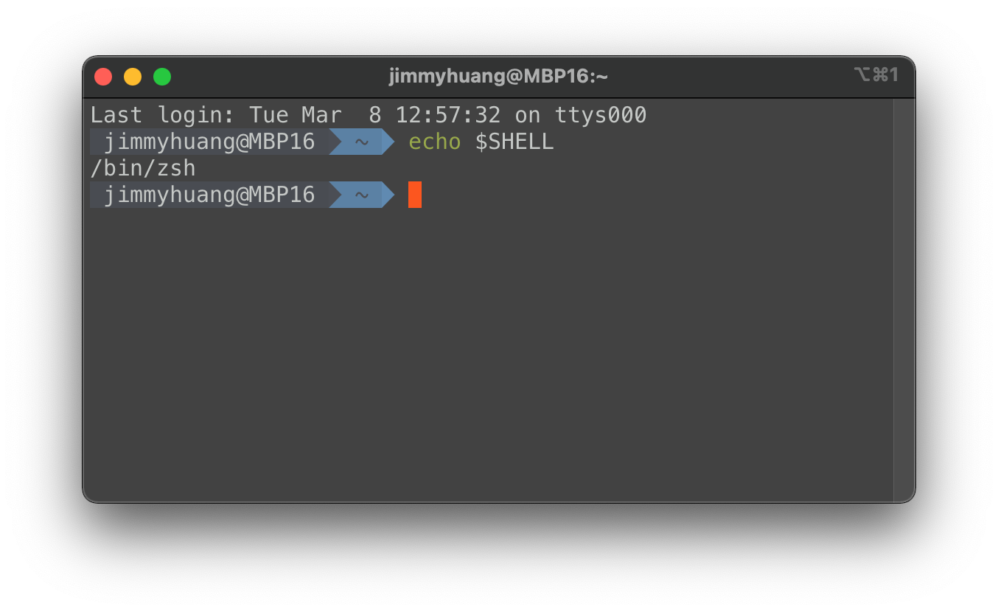Maximize the window with the green button
The width and height of the screenshot is (998, 612).
tap(162, 77)
